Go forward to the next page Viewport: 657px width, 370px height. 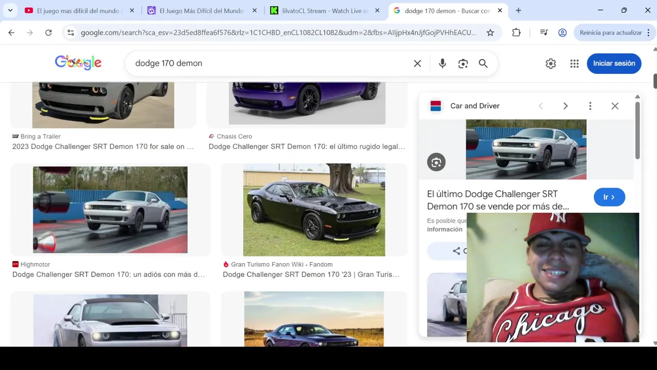pos(30,32)
